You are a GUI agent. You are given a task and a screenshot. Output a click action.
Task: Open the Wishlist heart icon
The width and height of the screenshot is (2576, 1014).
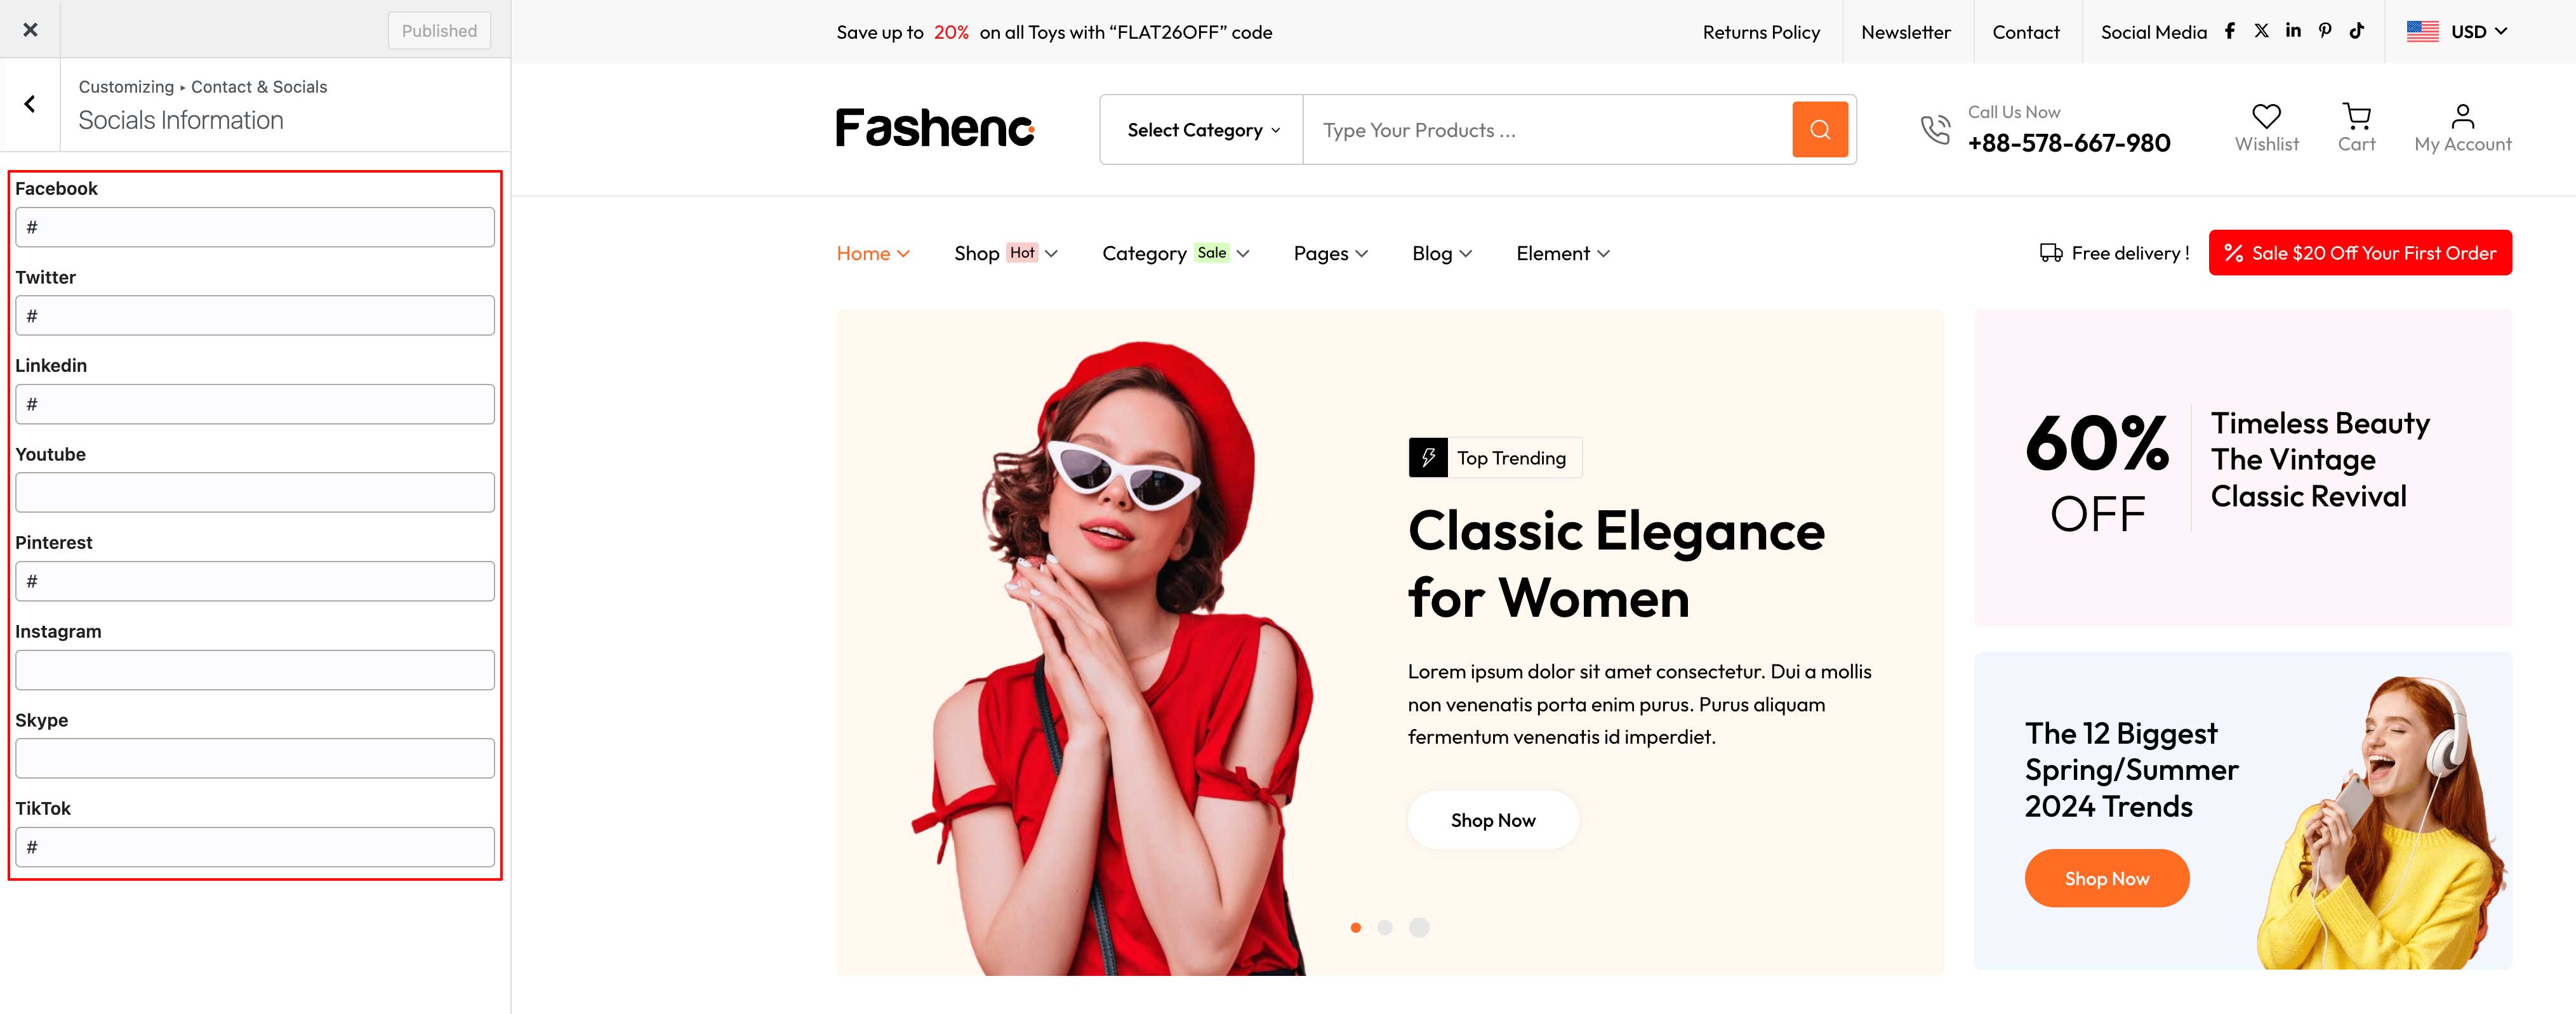tap(2266, 116)
